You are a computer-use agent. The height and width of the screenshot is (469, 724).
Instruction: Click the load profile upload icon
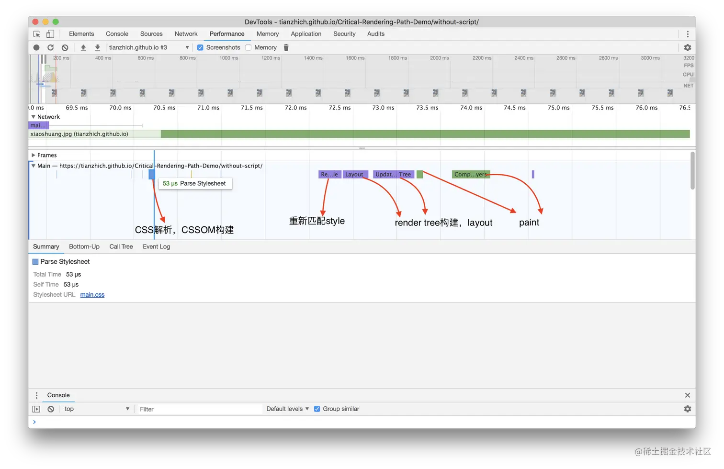(83, 47)
